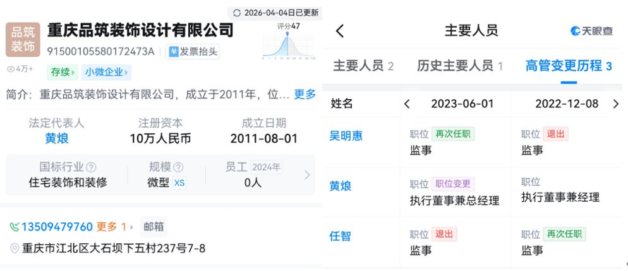Image resolution: width=628 pixels, height=271 pixels.
Task: Open address 重庆市江北区大石坝下五村237号7-8
Action: [114, 249]
